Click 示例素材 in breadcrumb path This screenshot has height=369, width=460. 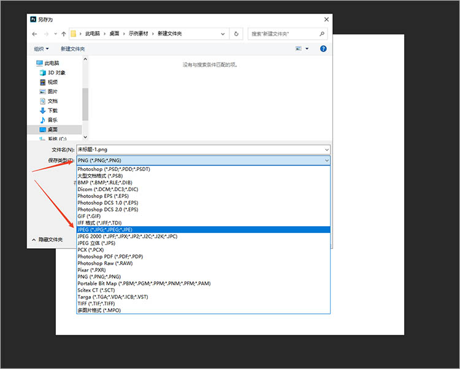point(139,34)
